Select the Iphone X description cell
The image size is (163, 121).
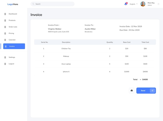(x=66, y=72)
